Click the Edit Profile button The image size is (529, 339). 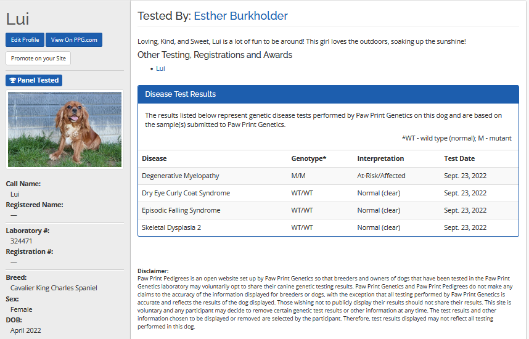pos(25,40)
